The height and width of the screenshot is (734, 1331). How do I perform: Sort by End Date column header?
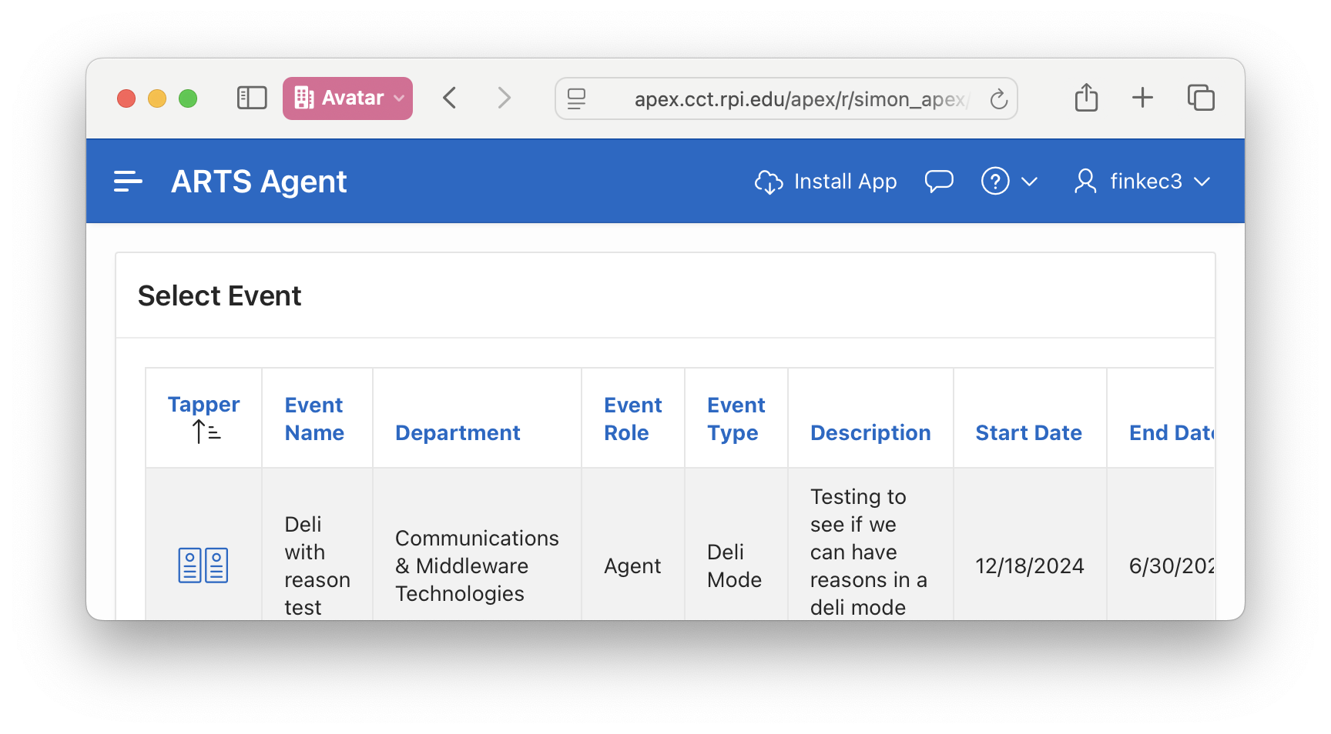coord(1172,432)
